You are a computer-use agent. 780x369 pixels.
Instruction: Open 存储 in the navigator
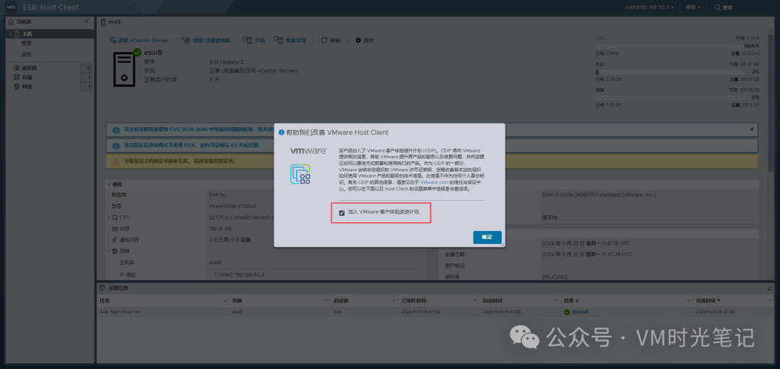pos(27,77)
